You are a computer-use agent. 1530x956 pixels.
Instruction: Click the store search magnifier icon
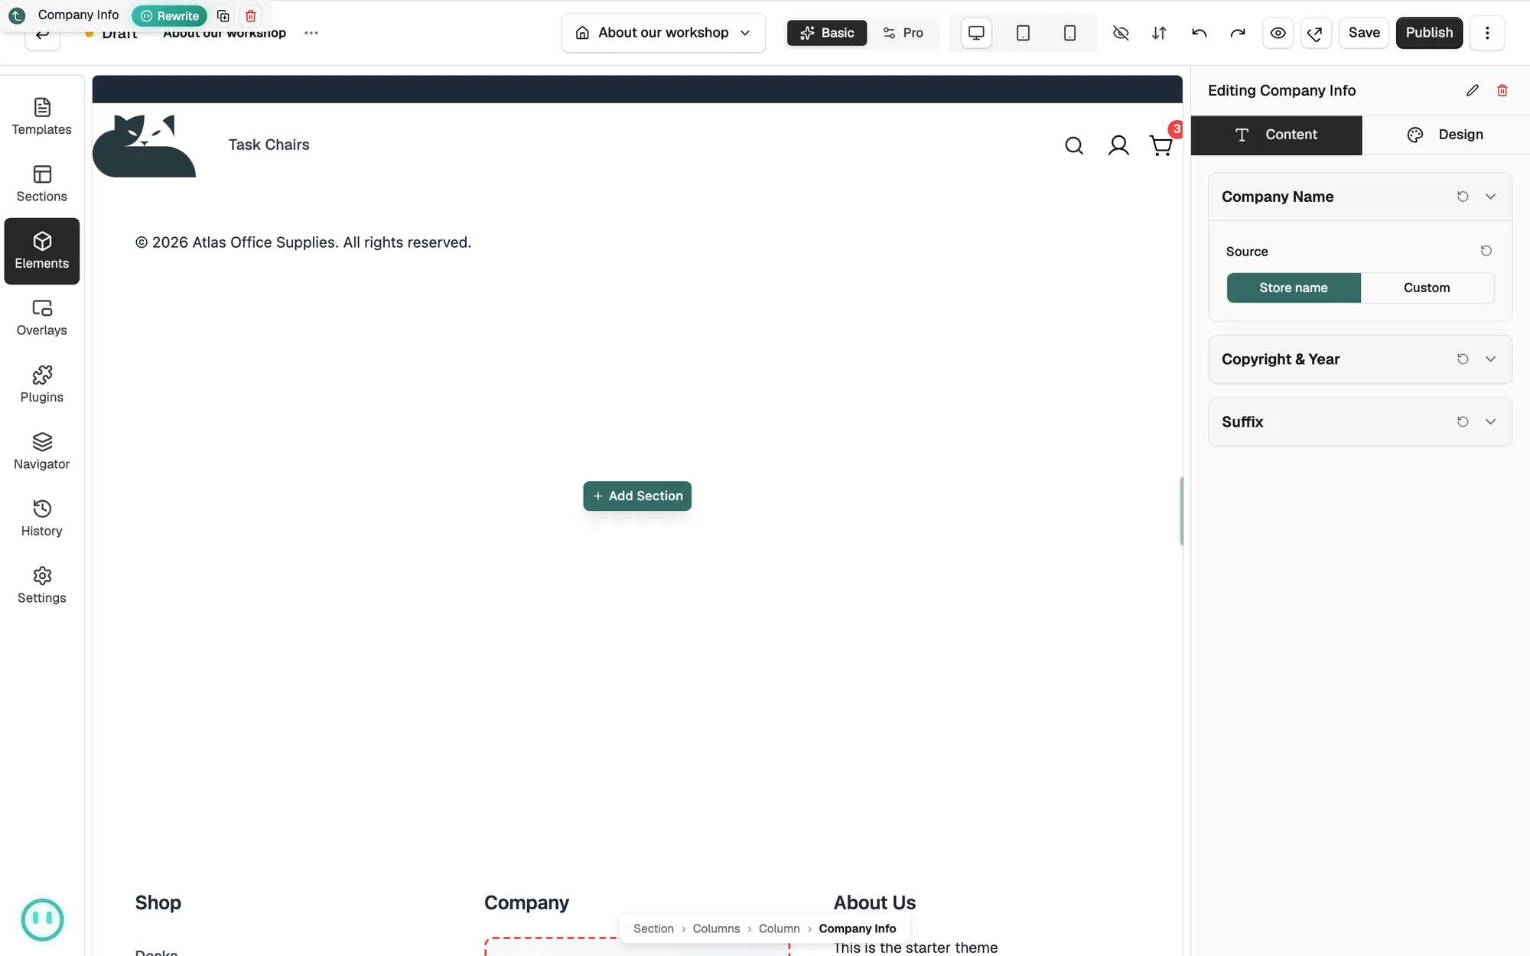tap(1074, 145)
